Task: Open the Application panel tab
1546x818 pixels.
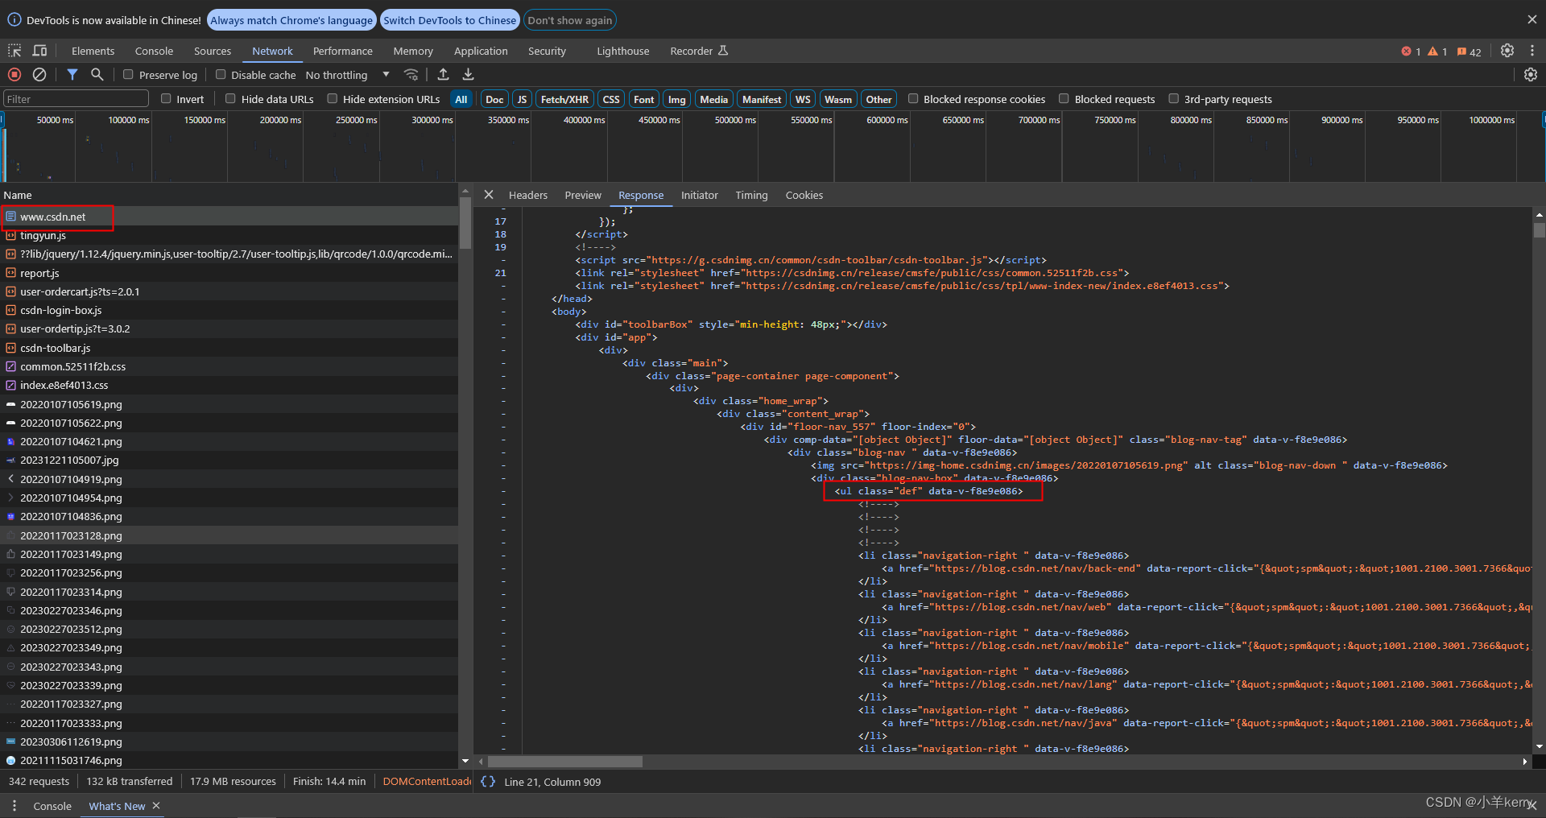Action: click(481, 51)
